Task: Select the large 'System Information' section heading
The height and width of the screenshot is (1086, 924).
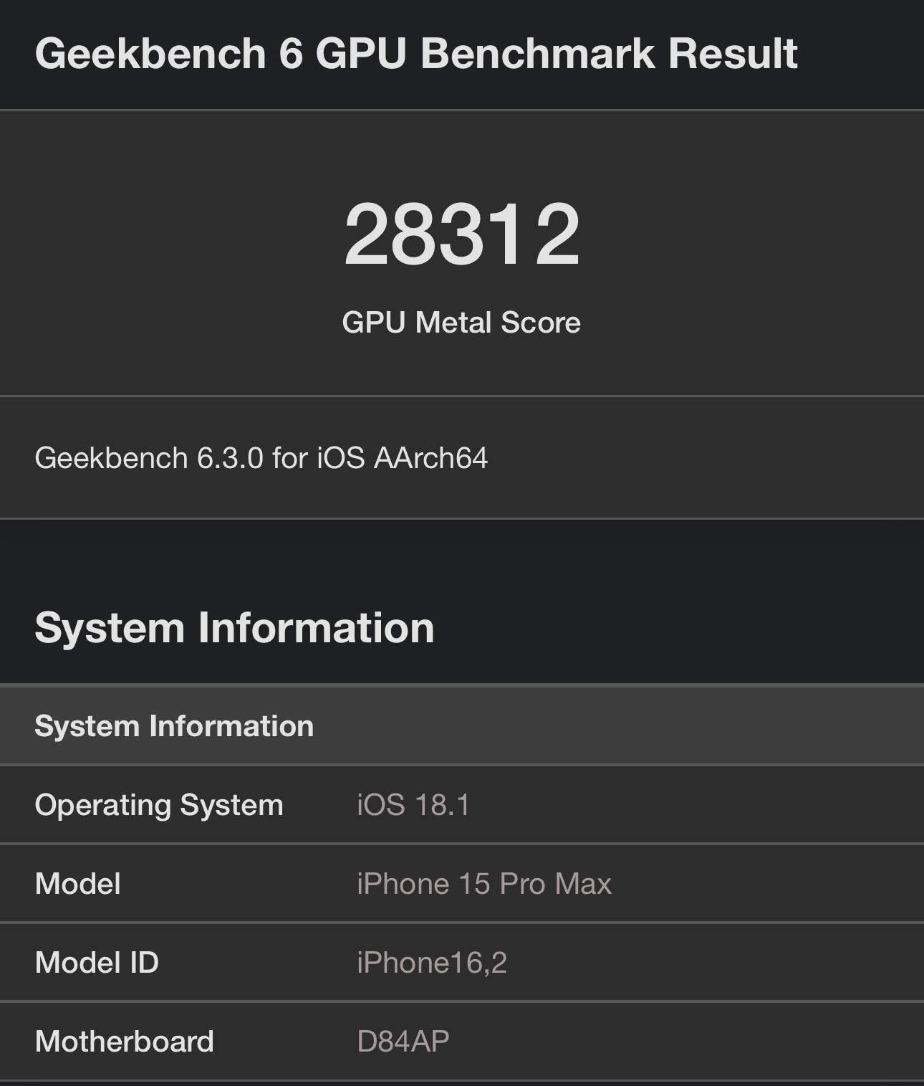Action: tap(235, 628)
